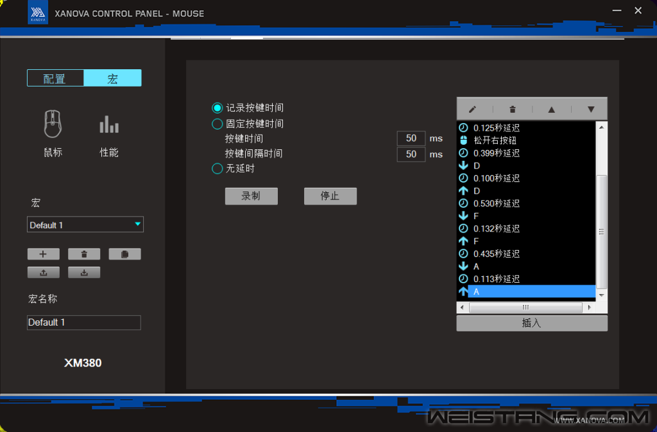Select the D key-down entry

click(x=526, y=166)
